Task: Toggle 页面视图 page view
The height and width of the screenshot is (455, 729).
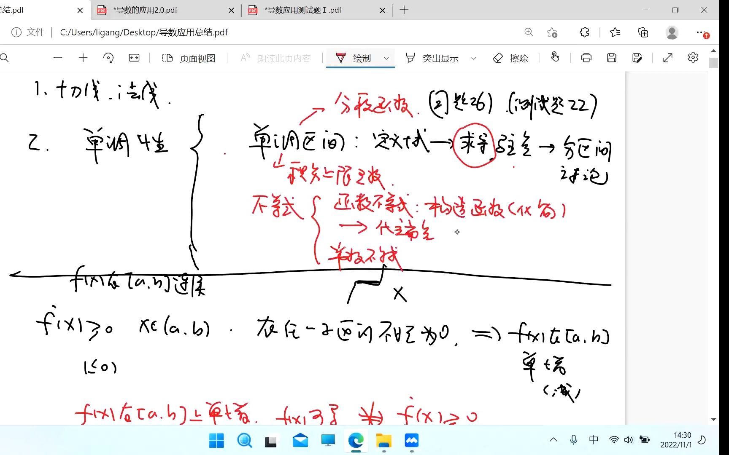Action: tap(189, 58)
